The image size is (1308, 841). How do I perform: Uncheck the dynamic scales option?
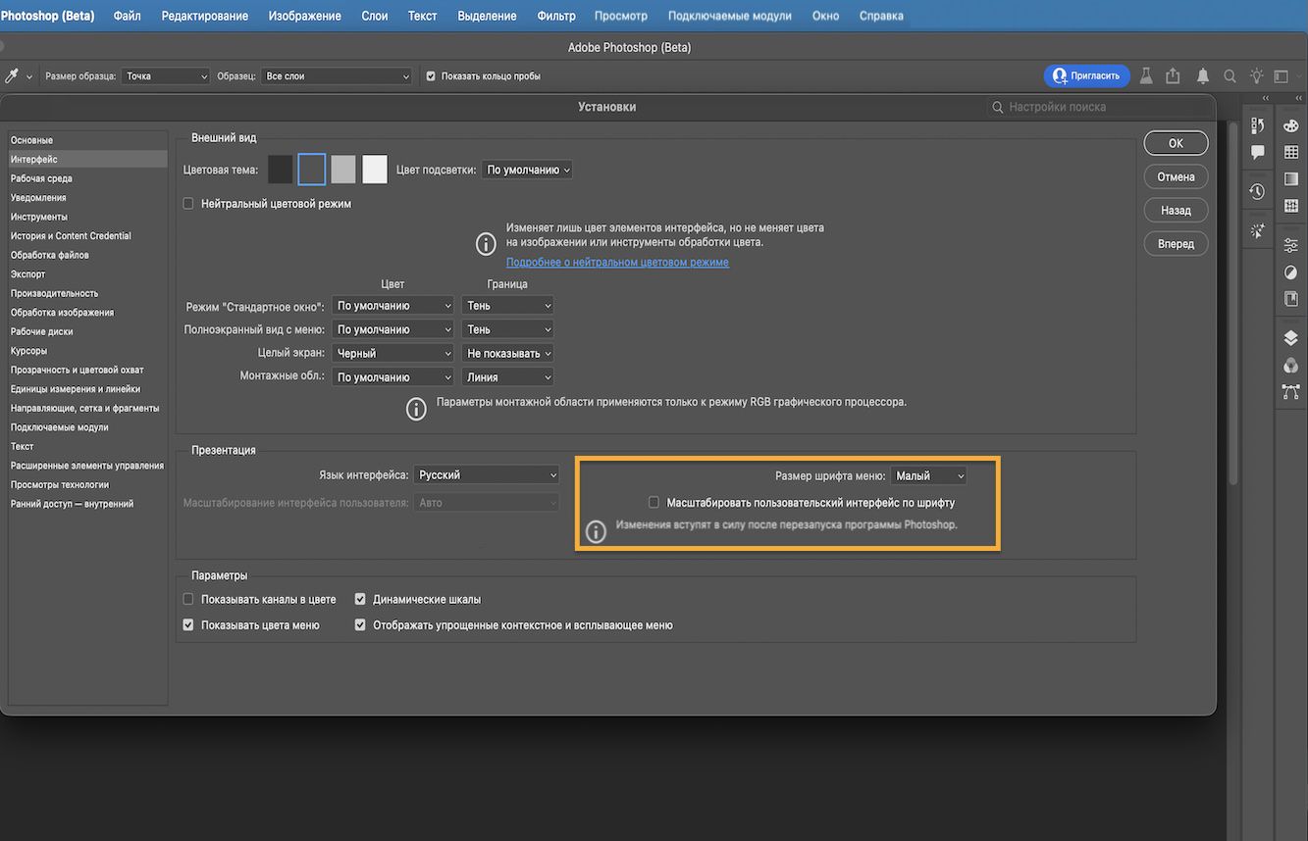360,598
